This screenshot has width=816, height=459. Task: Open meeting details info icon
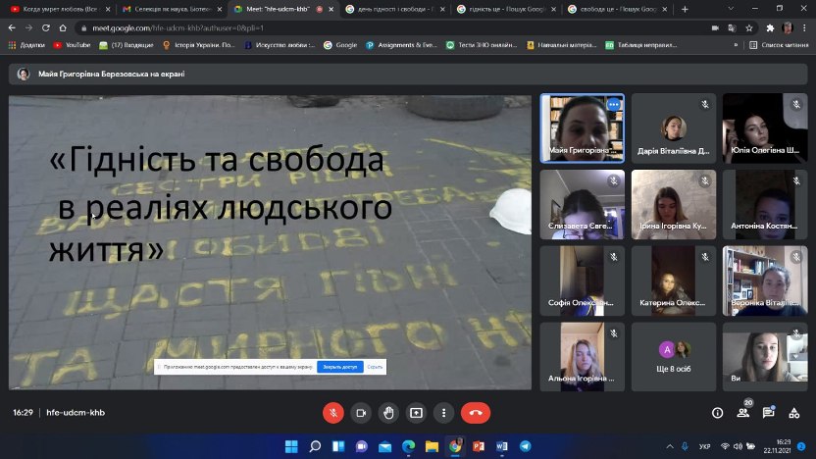coord(717,413)
